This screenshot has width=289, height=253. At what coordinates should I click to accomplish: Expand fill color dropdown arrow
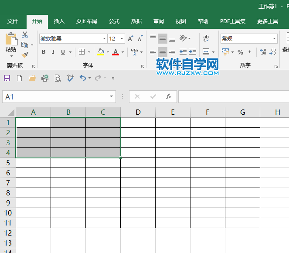pos(108,52)
